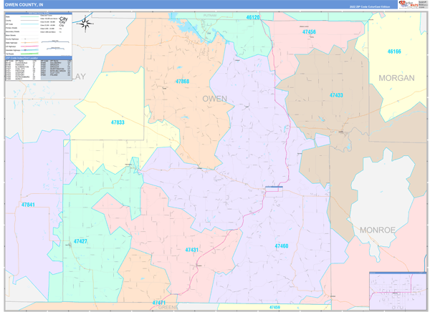Click the 47427 ZIP label
430x312 pixels.
point(80,241)
